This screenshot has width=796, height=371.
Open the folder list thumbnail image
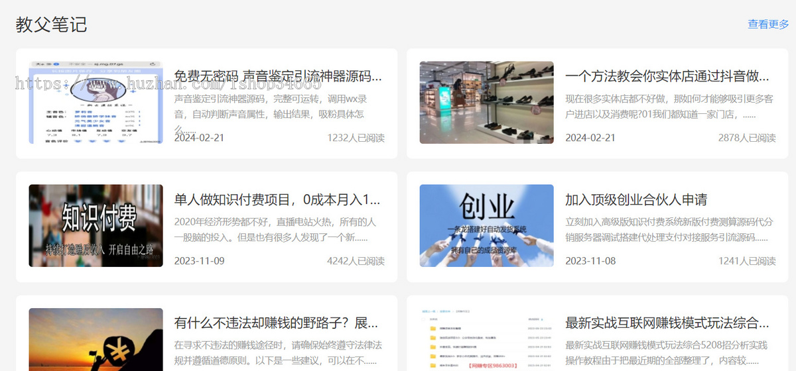487,339
